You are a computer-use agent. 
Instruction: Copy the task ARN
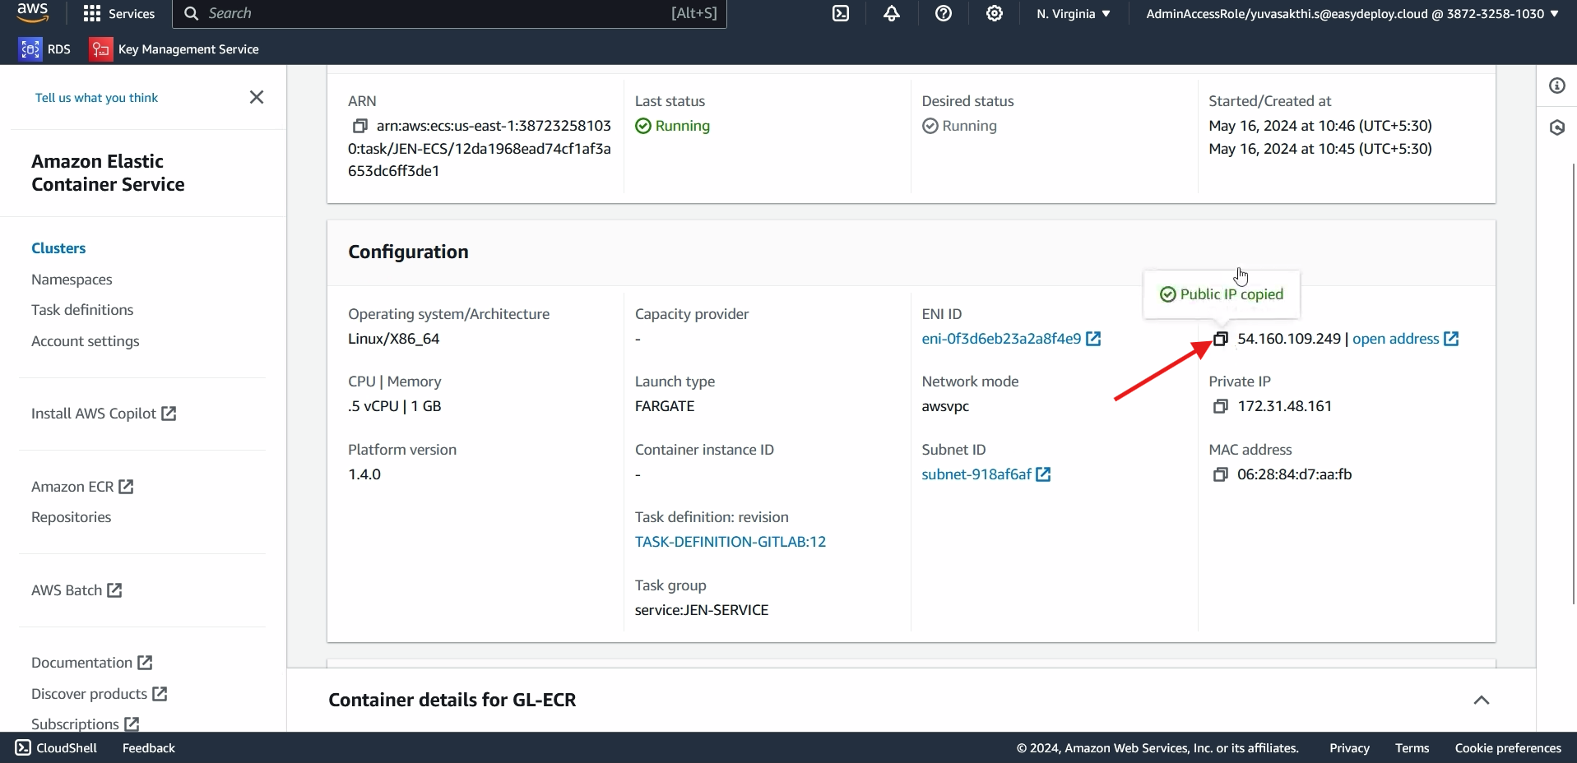click(359, 126)
